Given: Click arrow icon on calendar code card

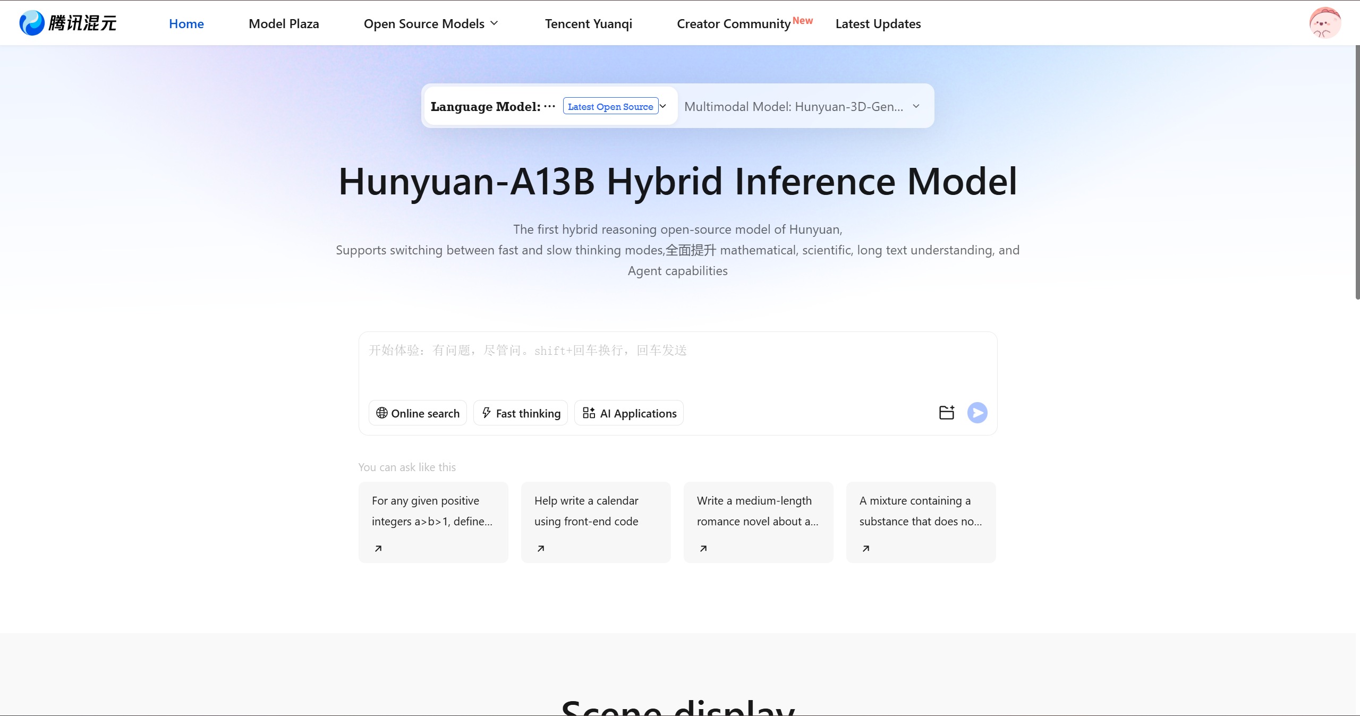Looking at the screenshot, I should [x=541, y=548].
